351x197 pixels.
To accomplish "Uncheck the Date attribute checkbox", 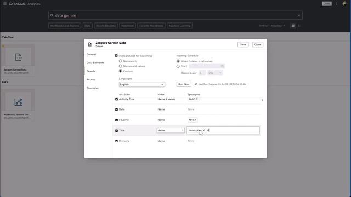I will 116,109.
